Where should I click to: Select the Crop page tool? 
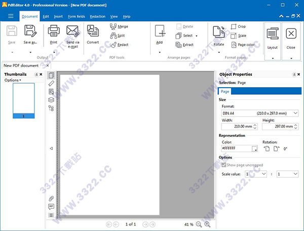tap(238, 26)
